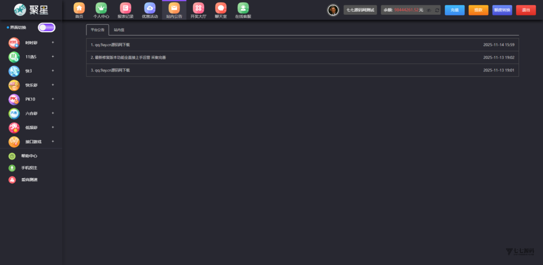Open 聊天室 chat bubble icon

coord(221,8)
